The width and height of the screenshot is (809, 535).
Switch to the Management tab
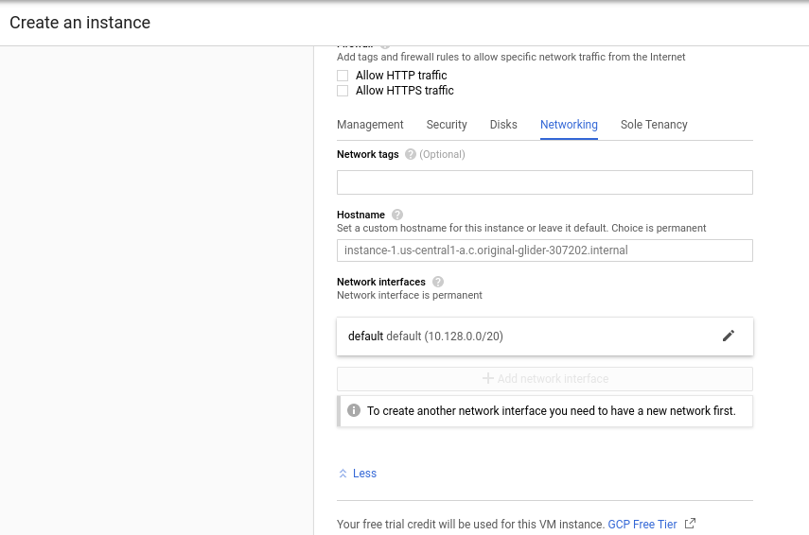click(370, 125)
